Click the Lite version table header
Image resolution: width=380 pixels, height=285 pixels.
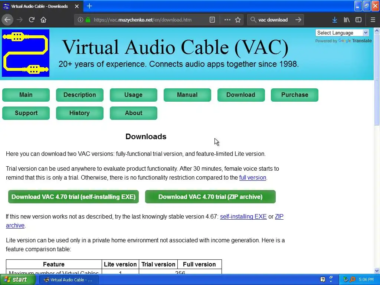point(120,264)
